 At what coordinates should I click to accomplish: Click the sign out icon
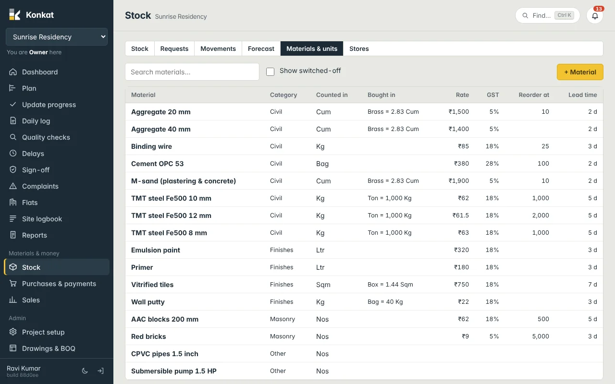tap(100, 371)
